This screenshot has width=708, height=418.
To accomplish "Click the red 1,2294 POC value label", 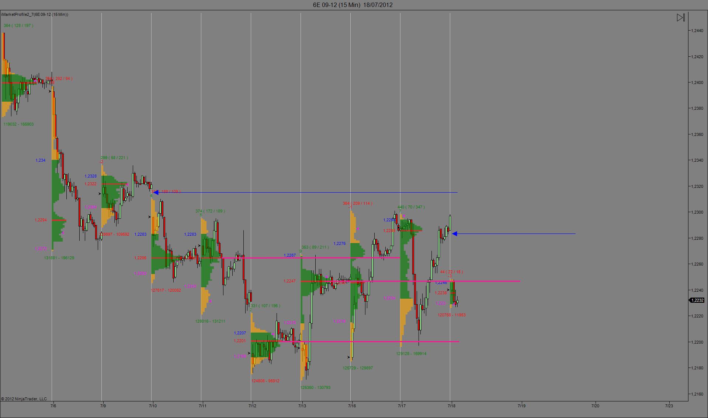I will [x=41, y=220].
